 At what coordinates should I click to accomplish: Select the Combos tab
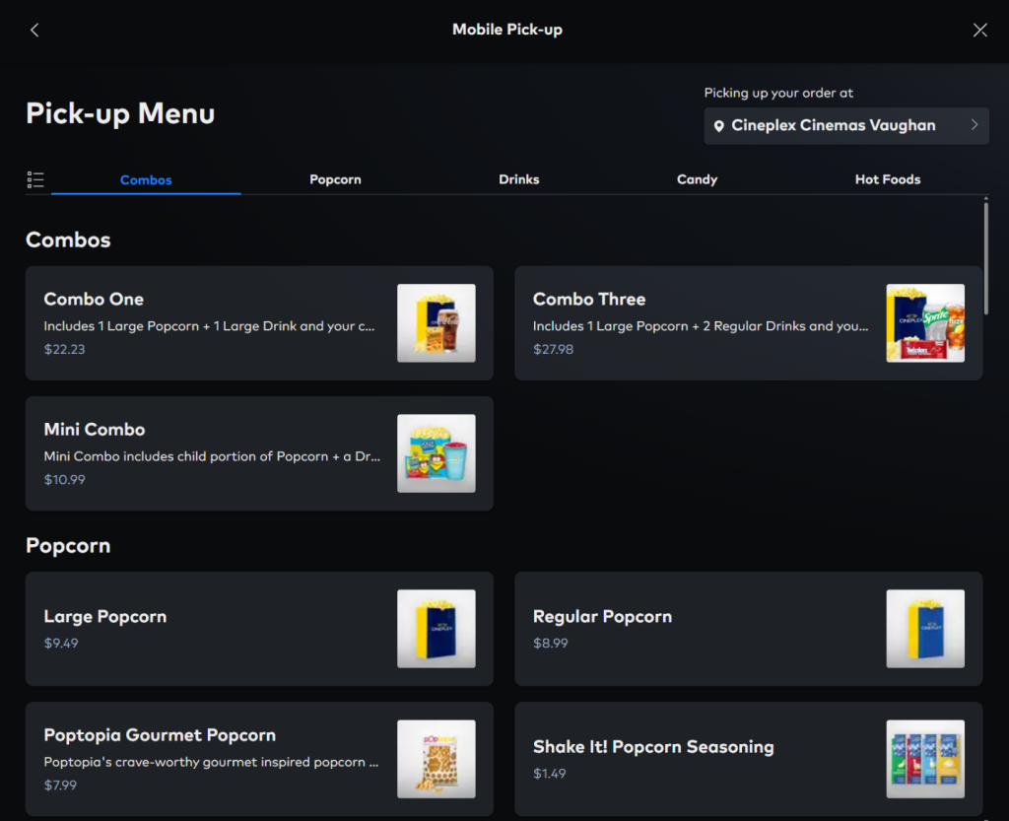[146, 179]
